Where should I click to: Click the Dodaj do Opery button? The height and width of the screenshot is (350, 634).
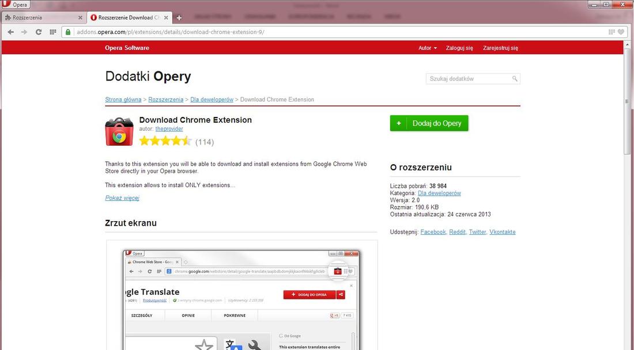coord(429,123)
